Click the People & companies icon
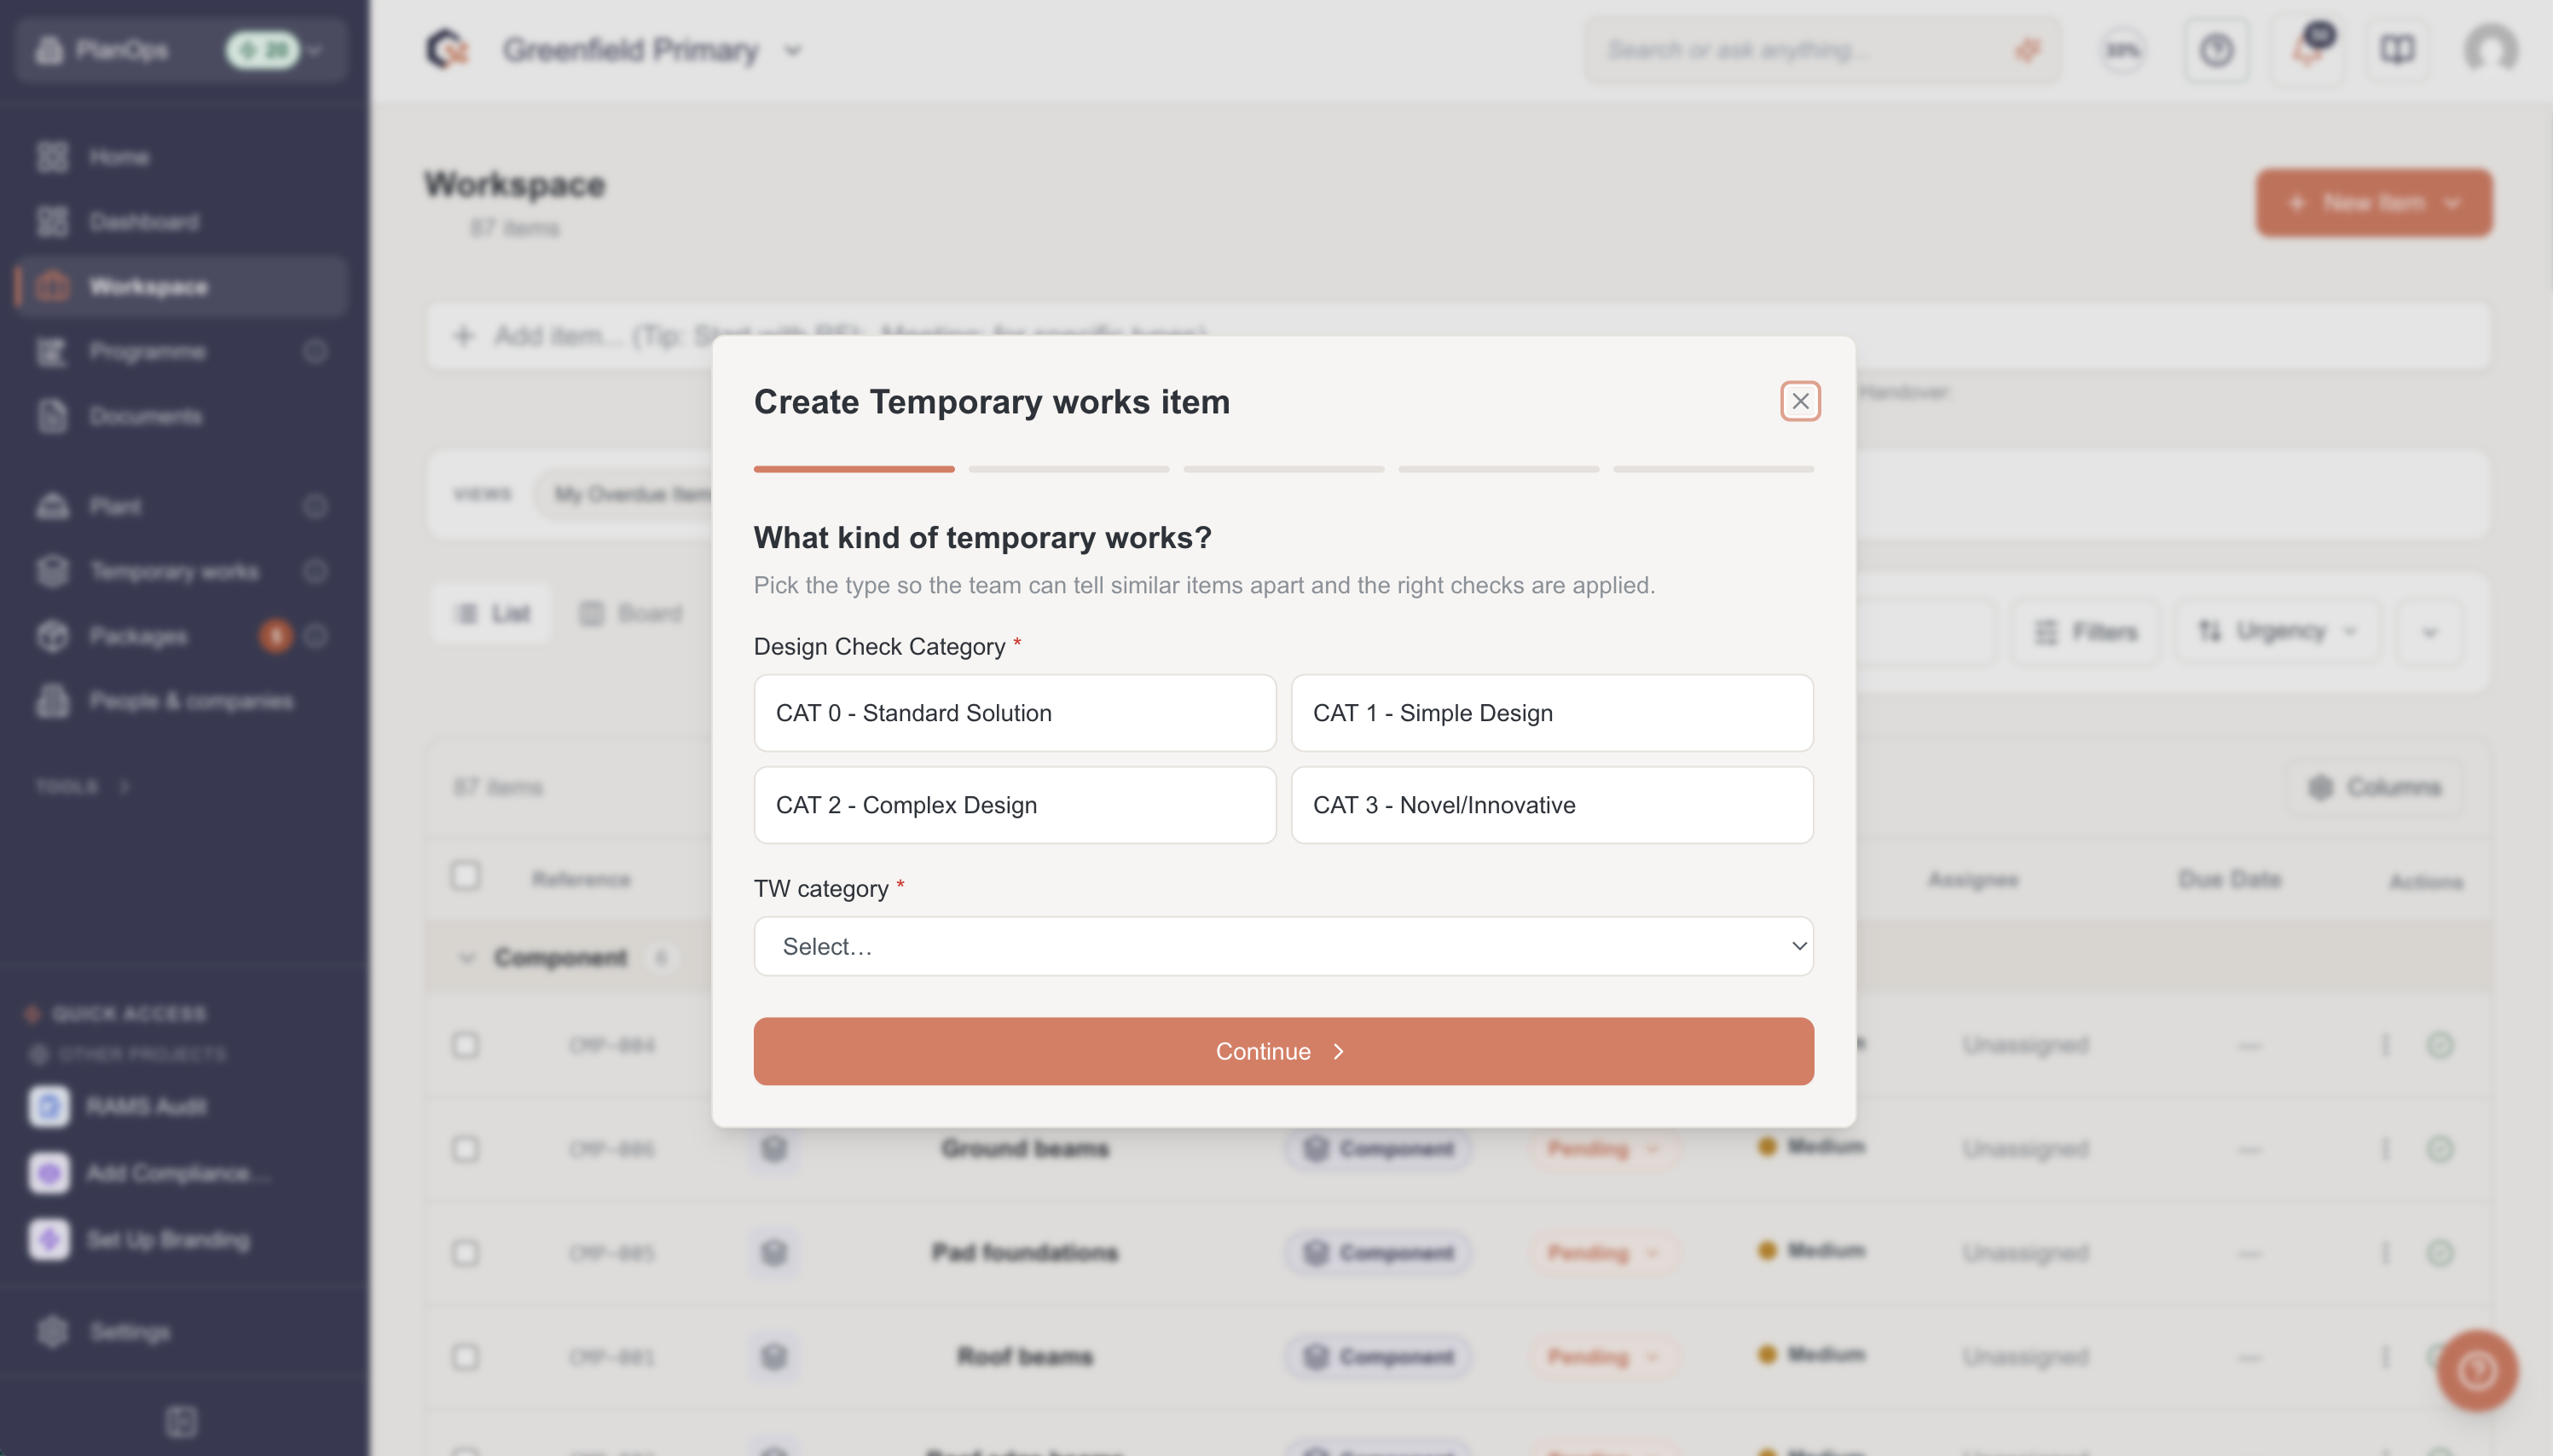Image resolution: width=2553 pixels, height=1456 pixels. [x=52, y=701]
